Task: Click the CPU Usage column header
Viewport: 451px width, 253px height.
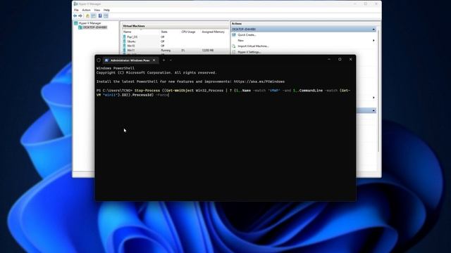Action: (188, 32)
